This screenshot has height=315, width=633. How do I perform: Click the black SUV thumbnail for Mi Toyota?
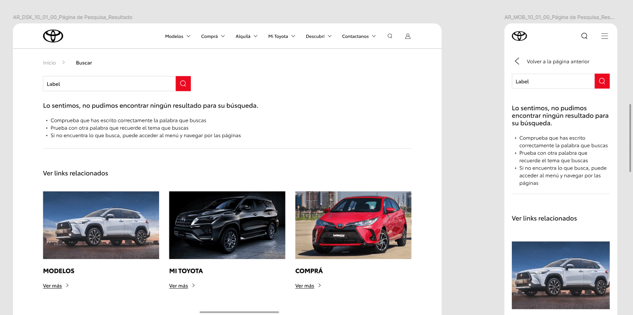click(x=227, y=225)
